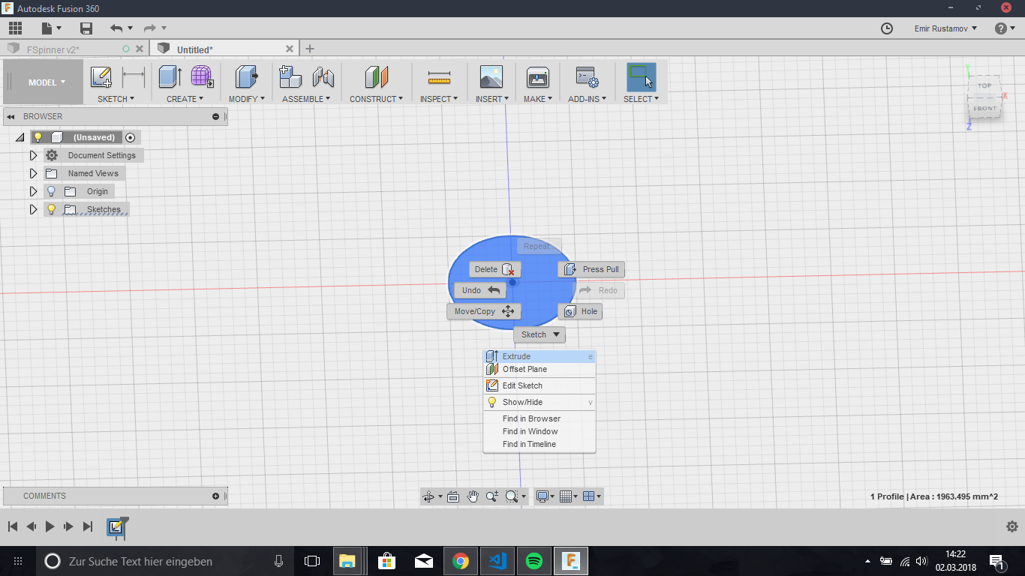Open the MODEL workspace dropdown
Image resolution: width=1025 pixels, height=576 pixels.
(47, 82)
